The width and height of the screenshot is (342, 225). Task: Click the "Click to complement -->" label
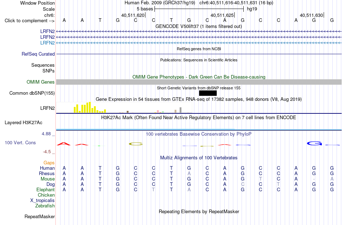pyautogui.click(x=30, y=21)
